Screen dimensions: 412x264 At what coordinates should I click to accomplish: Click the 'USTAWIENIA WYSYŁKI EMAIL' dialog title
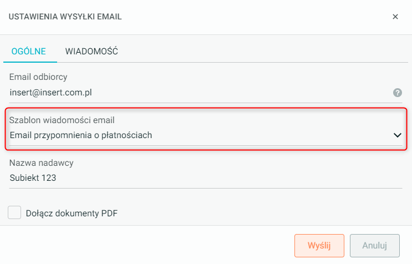pyautogui.click(x=65, y=17)
